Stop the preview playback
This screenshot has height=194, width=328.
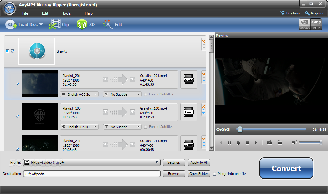pos(247,143)
